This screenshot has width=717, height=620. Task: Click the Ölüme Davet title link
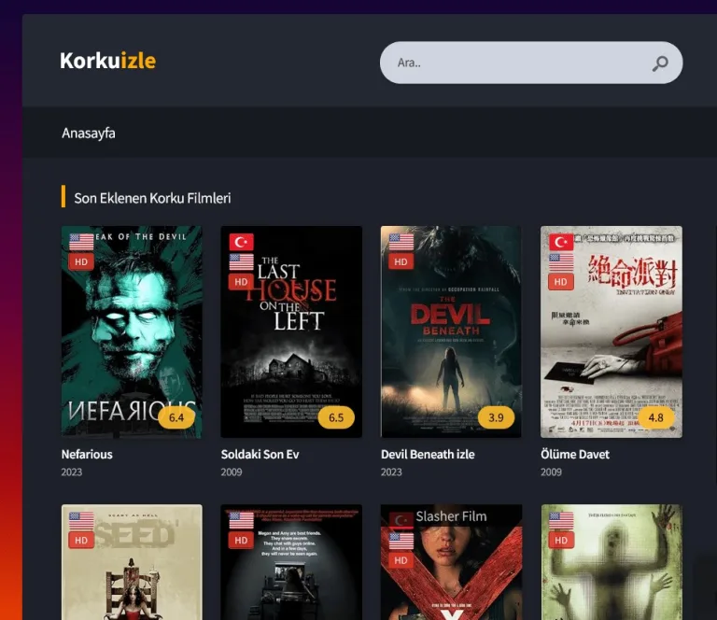click(575, 454)
